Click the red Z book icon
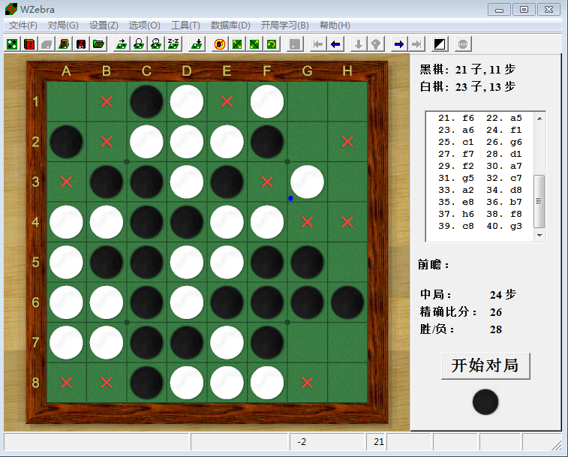This screenshot has width=568, height=457. point(29,44)
